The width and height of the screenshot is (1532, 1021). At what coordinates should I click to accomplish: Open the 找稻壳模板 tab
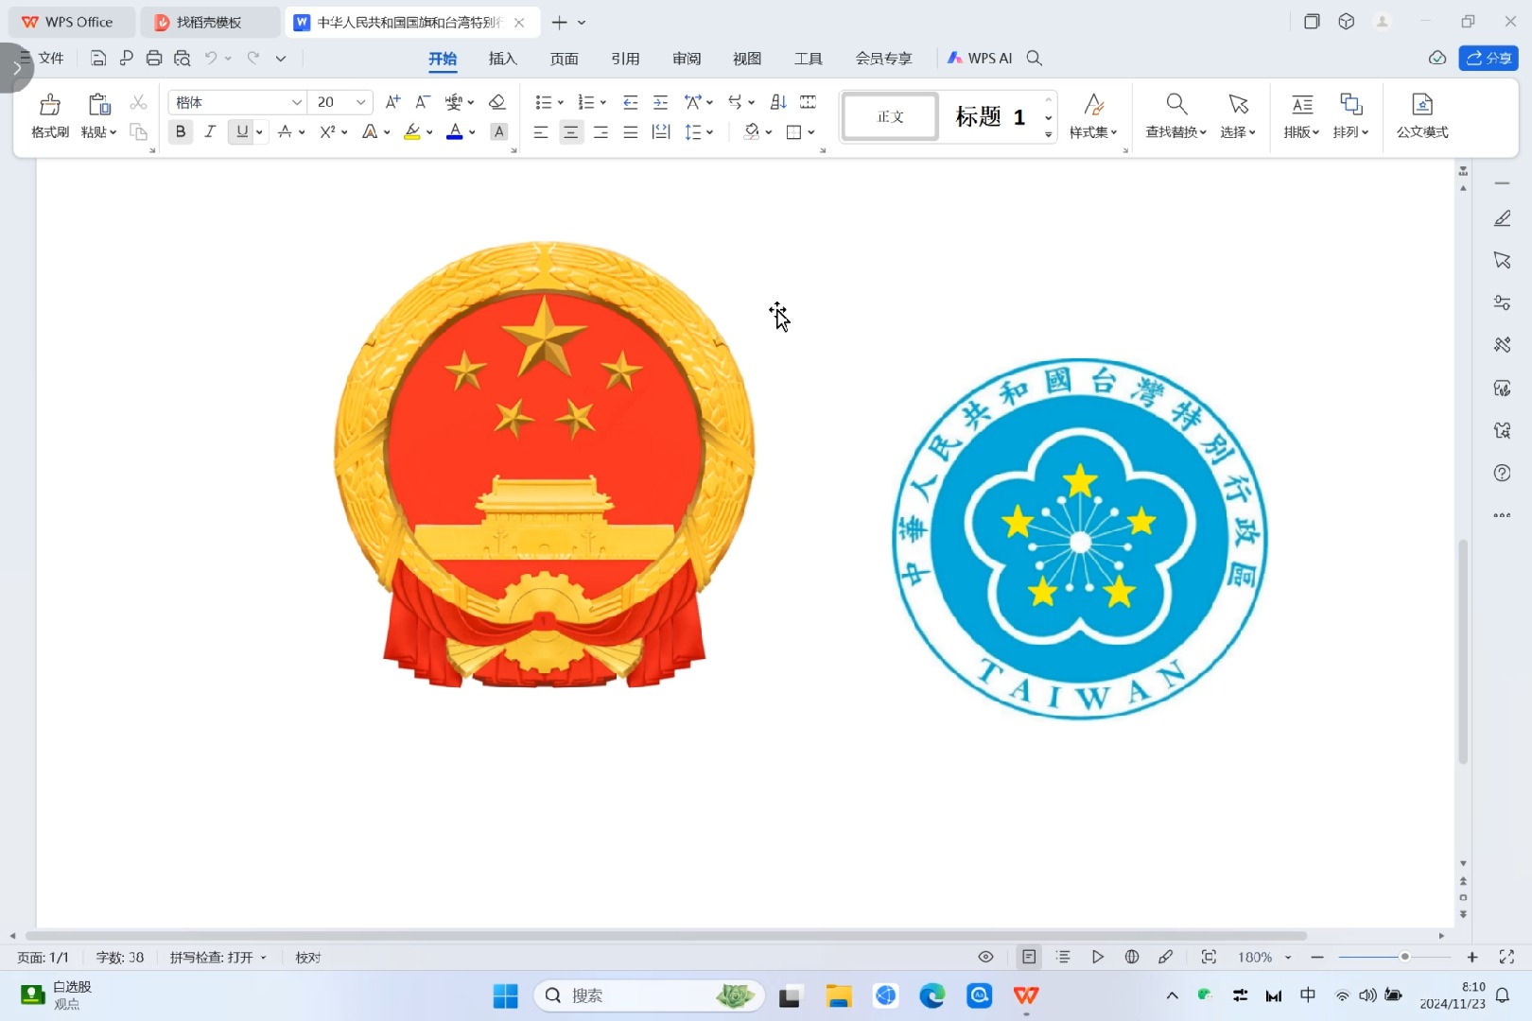coord(209,22)
